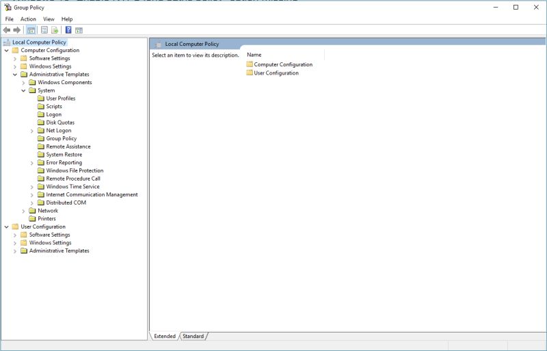Viewport: 547px width, 351px height.
Task: Collapse the User Configuration tree node
Action: [7, 226]
